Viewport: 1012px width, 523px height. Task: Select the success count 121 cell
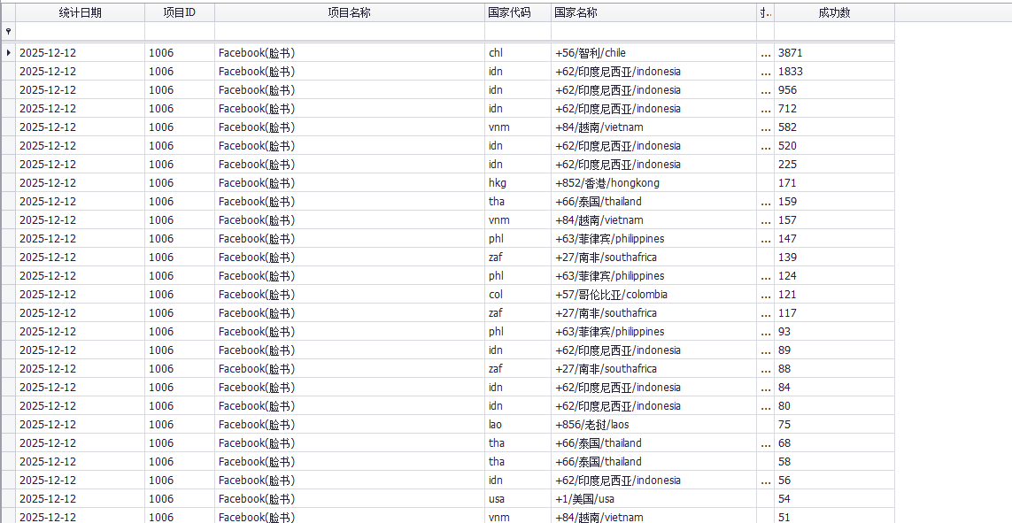click(835, 294)
